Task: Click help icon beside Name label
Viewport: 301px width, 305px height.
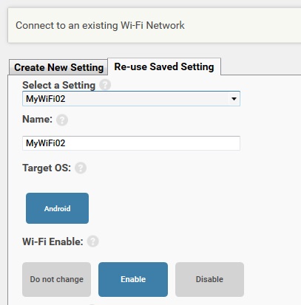Action: 62,120
